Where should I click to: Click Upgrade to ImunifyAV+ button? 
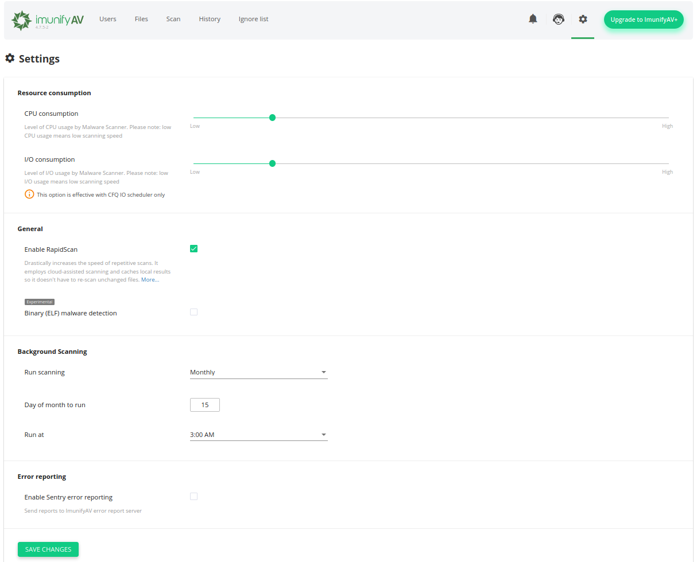click(x=644, y=19)
